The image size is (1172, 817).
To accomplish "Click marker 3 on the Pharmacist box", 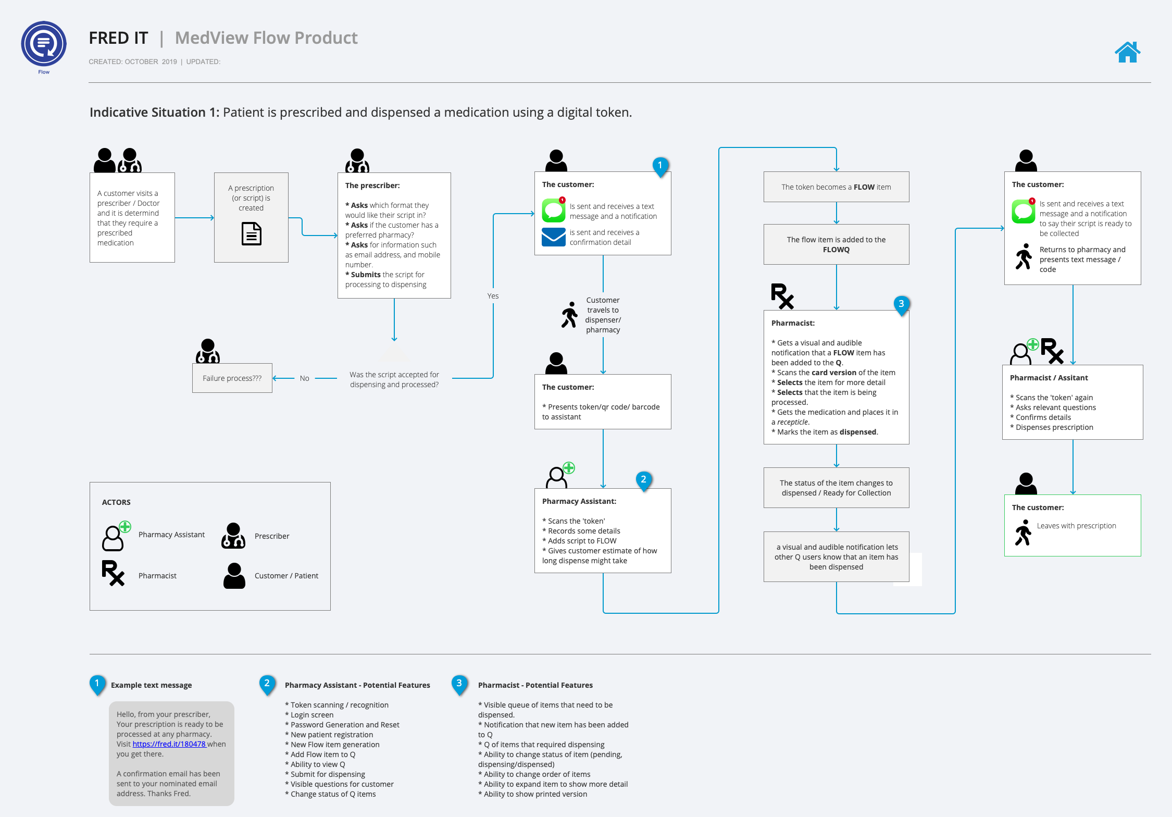I will click(902, 305).
